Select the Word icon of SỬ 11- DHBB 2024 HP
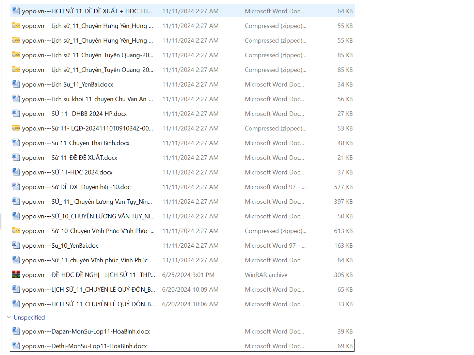The height and width of the screenshot is (355, 474). coord(16,113)
